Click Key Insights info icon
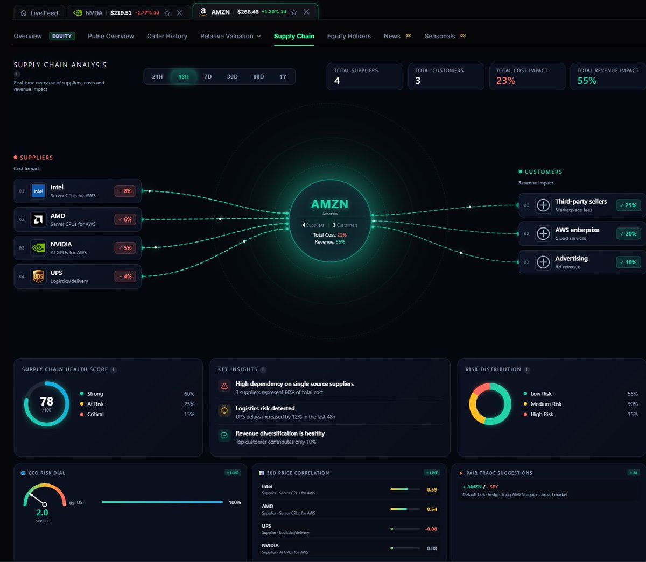Screen dimensions: 646x562 click(x=263, y=369)
